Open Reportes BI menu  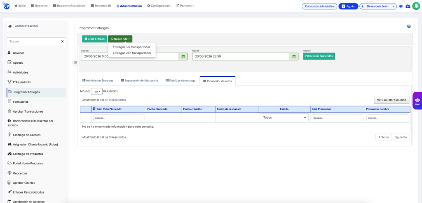[x=101, y=6]
